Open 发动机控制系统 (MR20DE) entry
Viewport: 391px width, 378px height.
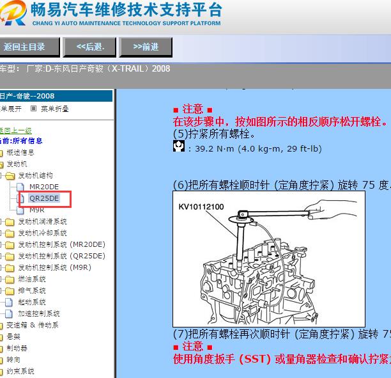coord(61,245)
